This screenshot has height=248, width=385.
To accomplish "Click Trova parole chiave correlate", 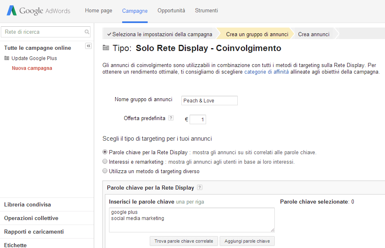I will [x=183, y=241].
